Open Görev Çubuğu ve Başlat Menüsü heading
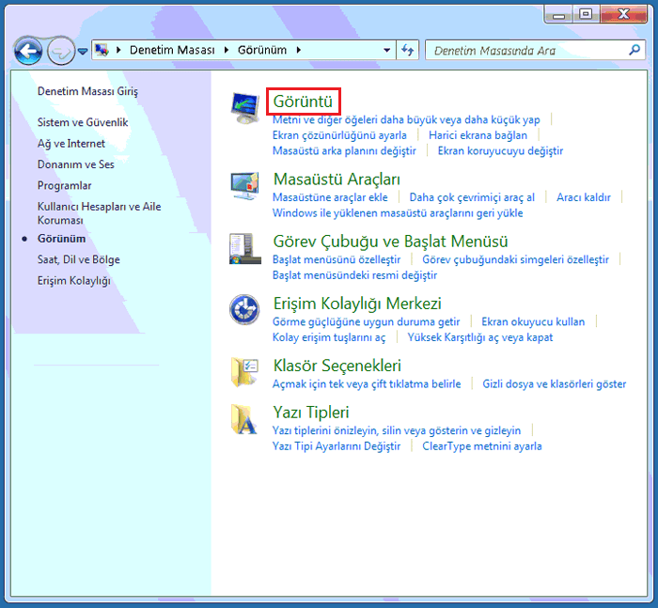 [x=390, y=242]
